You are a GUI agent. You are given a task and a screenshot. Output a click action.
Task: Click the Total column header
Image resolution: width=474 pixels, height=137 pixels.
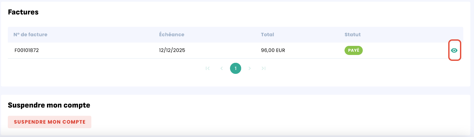[268, 34]
